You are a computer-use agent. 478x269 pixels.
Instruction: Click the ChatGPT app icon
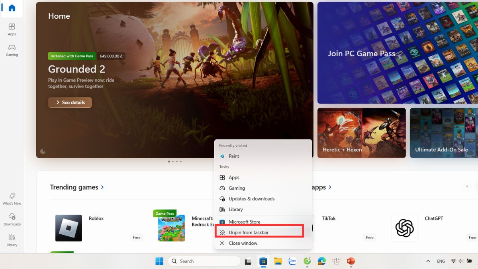[405, 228]
